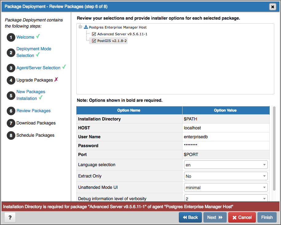This screenshot has height=225, width=281.
Task: Open New Packages Installation step
Action: tap(31, 95)
